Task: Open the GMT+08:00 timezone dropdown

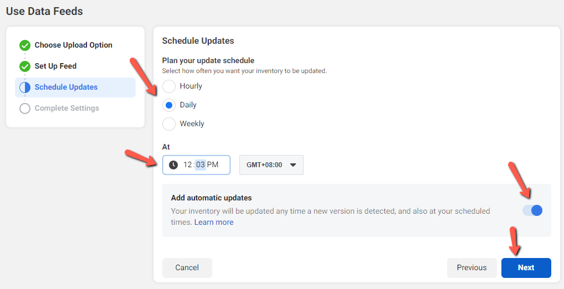Action: tap(271, 165)
